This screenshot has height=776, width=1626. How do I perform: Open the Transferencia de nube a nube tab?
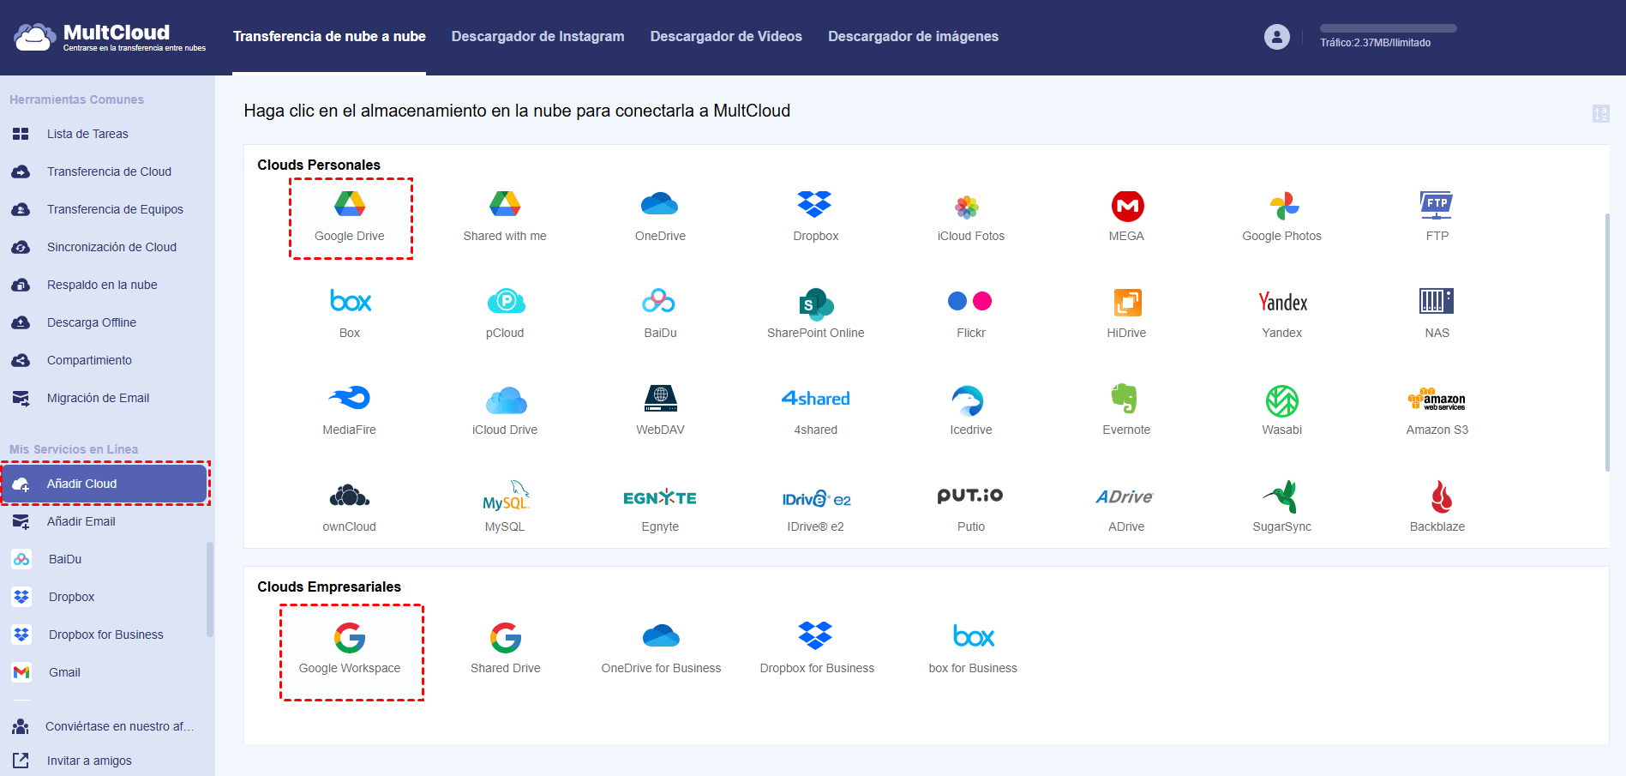[329, 36]
